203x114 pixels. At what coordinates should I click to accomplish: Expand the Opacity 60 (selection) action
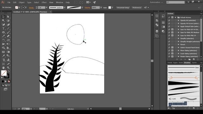pos(179,20)
